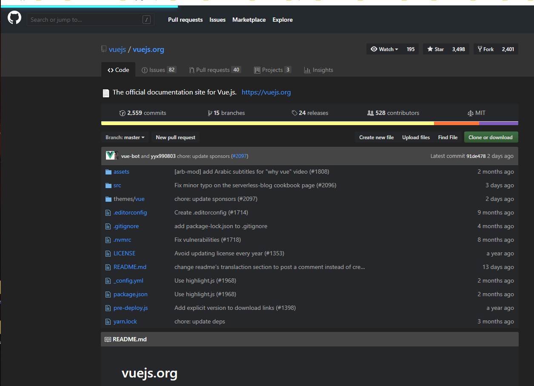Open 'Fix vulnerabilities (#1718)' commit message

pos(208,240)
